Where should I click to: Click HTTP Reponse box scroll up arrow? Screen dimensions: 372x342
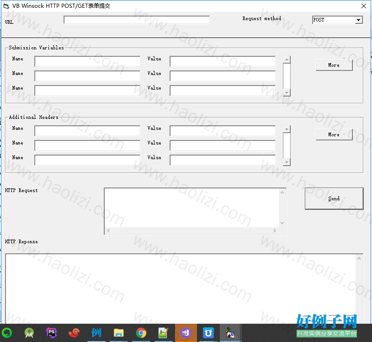point(359,258)
